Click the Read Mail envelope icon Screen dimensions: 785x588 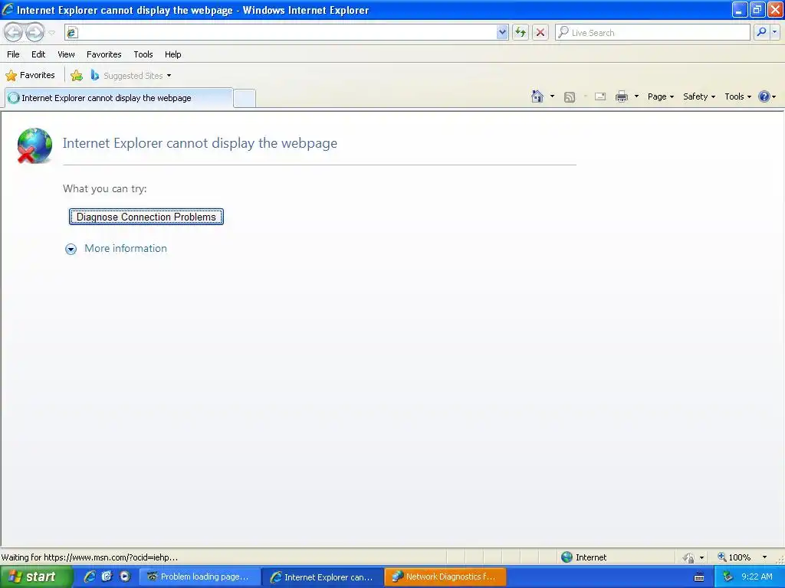600,96
